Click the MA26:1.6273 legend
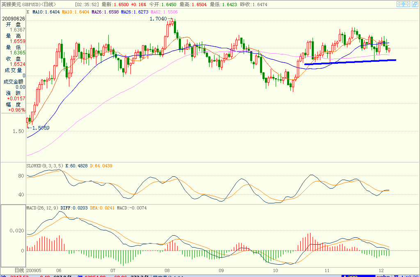420x277 pixels. [x=135, y=12]
